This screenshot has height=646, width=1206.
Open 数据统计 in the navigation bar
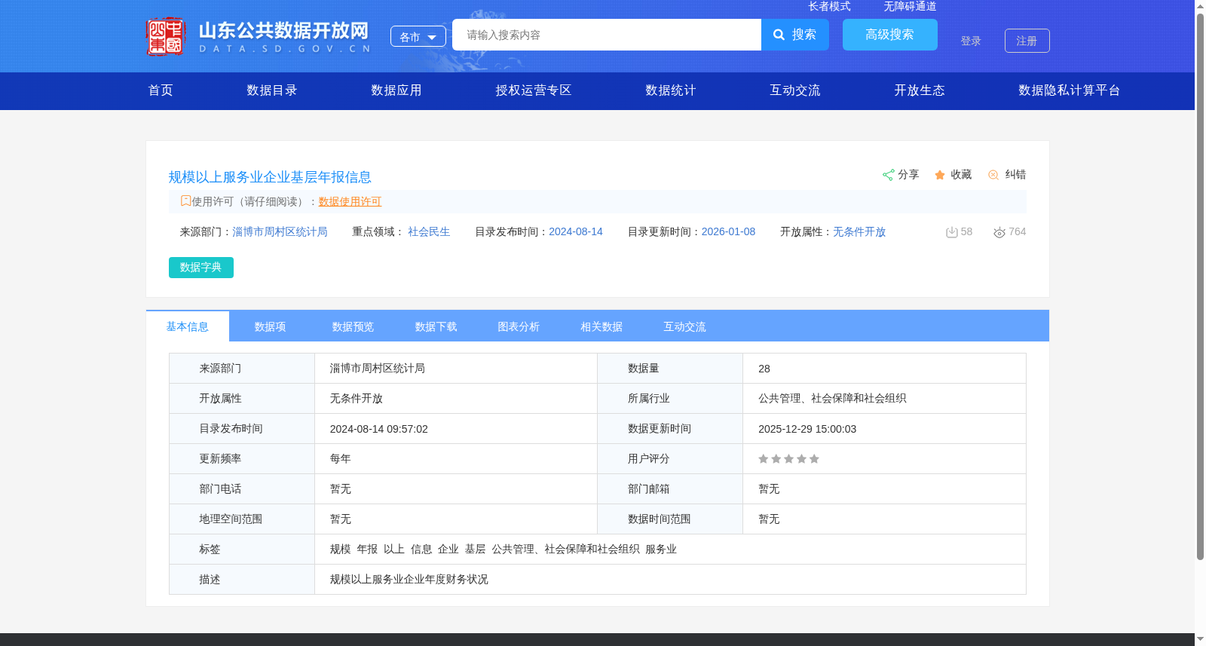(671, 90)
